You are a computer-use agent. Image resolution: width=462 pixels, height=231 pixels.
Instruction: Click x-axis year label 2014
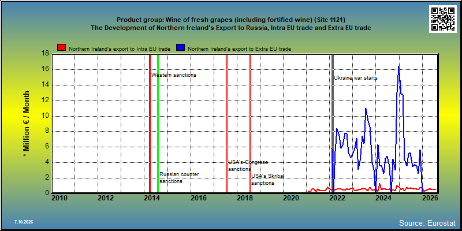(x=152, y=198)
